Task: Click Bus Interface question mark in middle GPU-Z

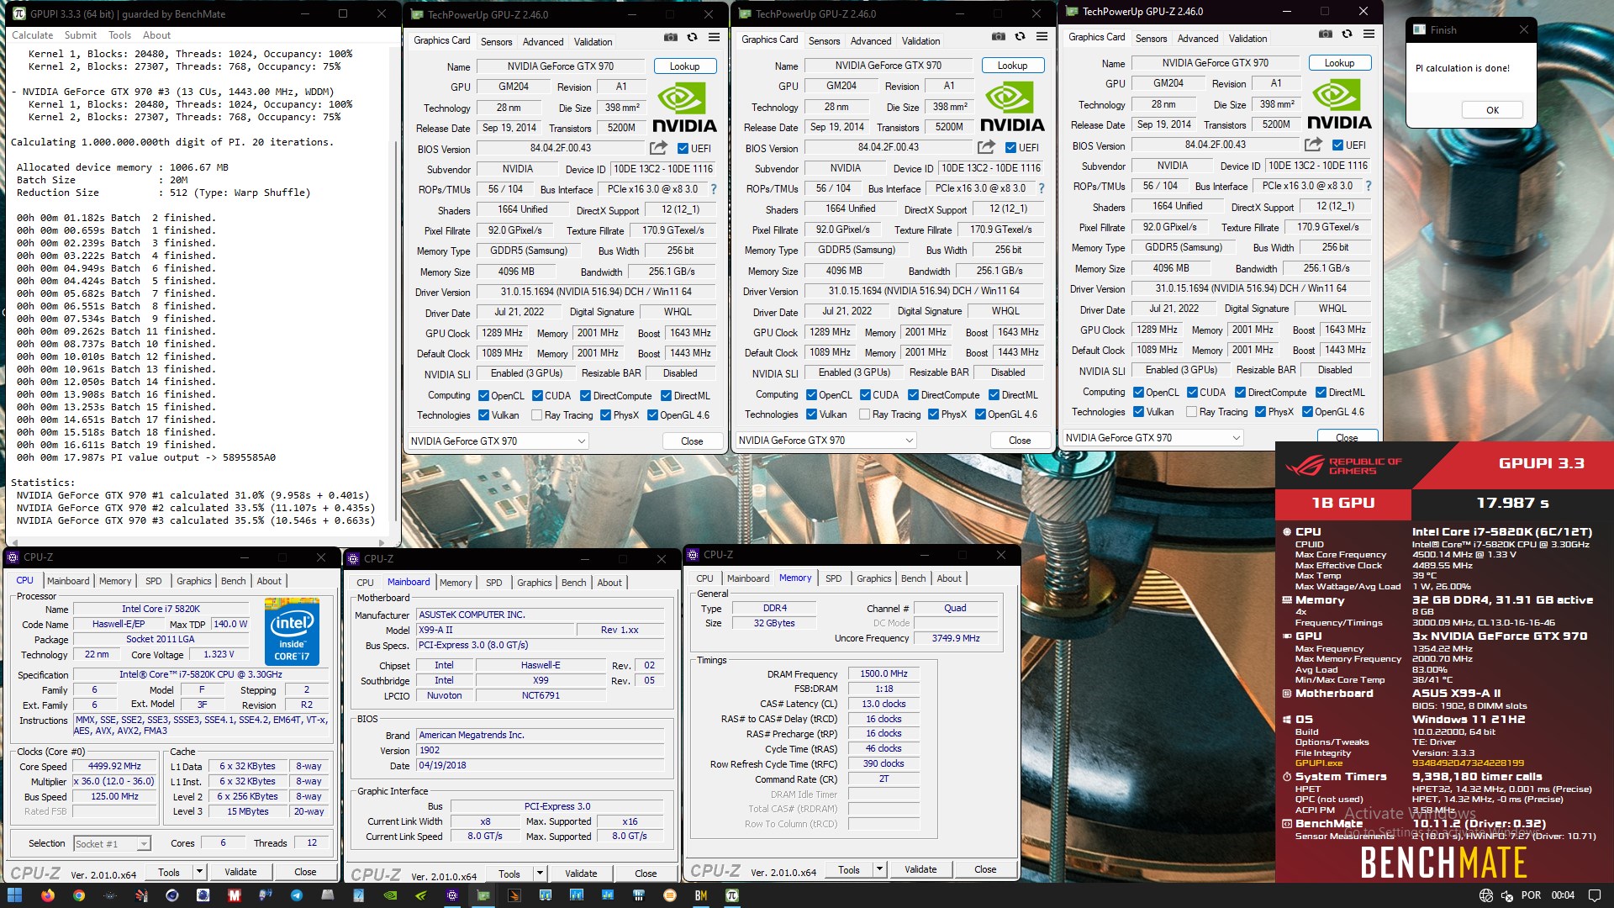Action: point(1042,188)
